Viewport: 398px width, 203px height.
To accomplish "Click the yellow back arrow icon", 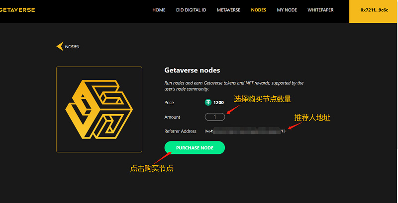I will pos(60,46).
